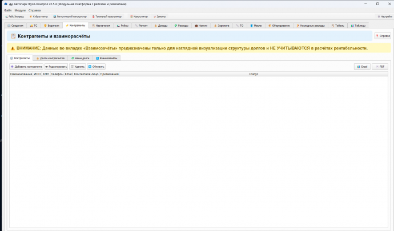Open the Файл menu
This screenshot has width=394, height=231.
[7, 10]
